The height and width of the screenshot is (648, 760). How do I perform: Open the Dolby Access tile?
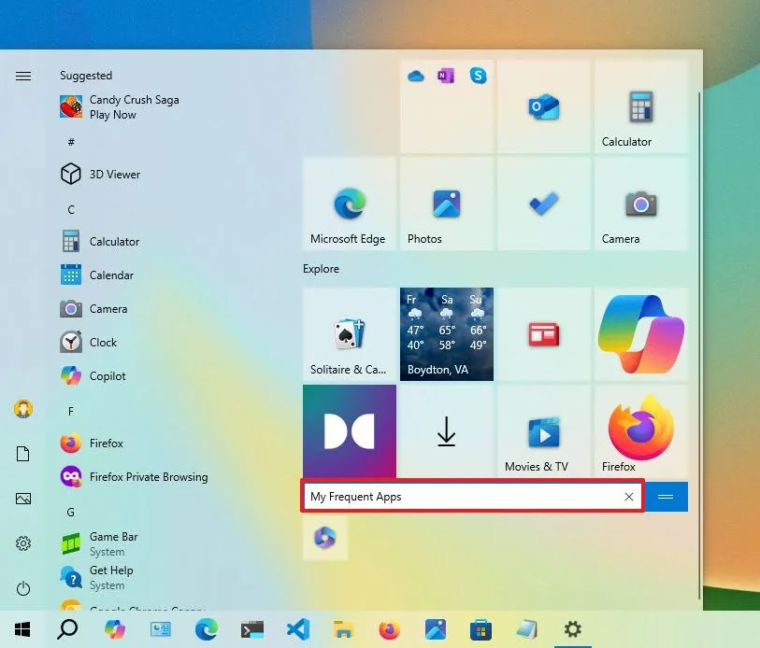pos(350,430)
